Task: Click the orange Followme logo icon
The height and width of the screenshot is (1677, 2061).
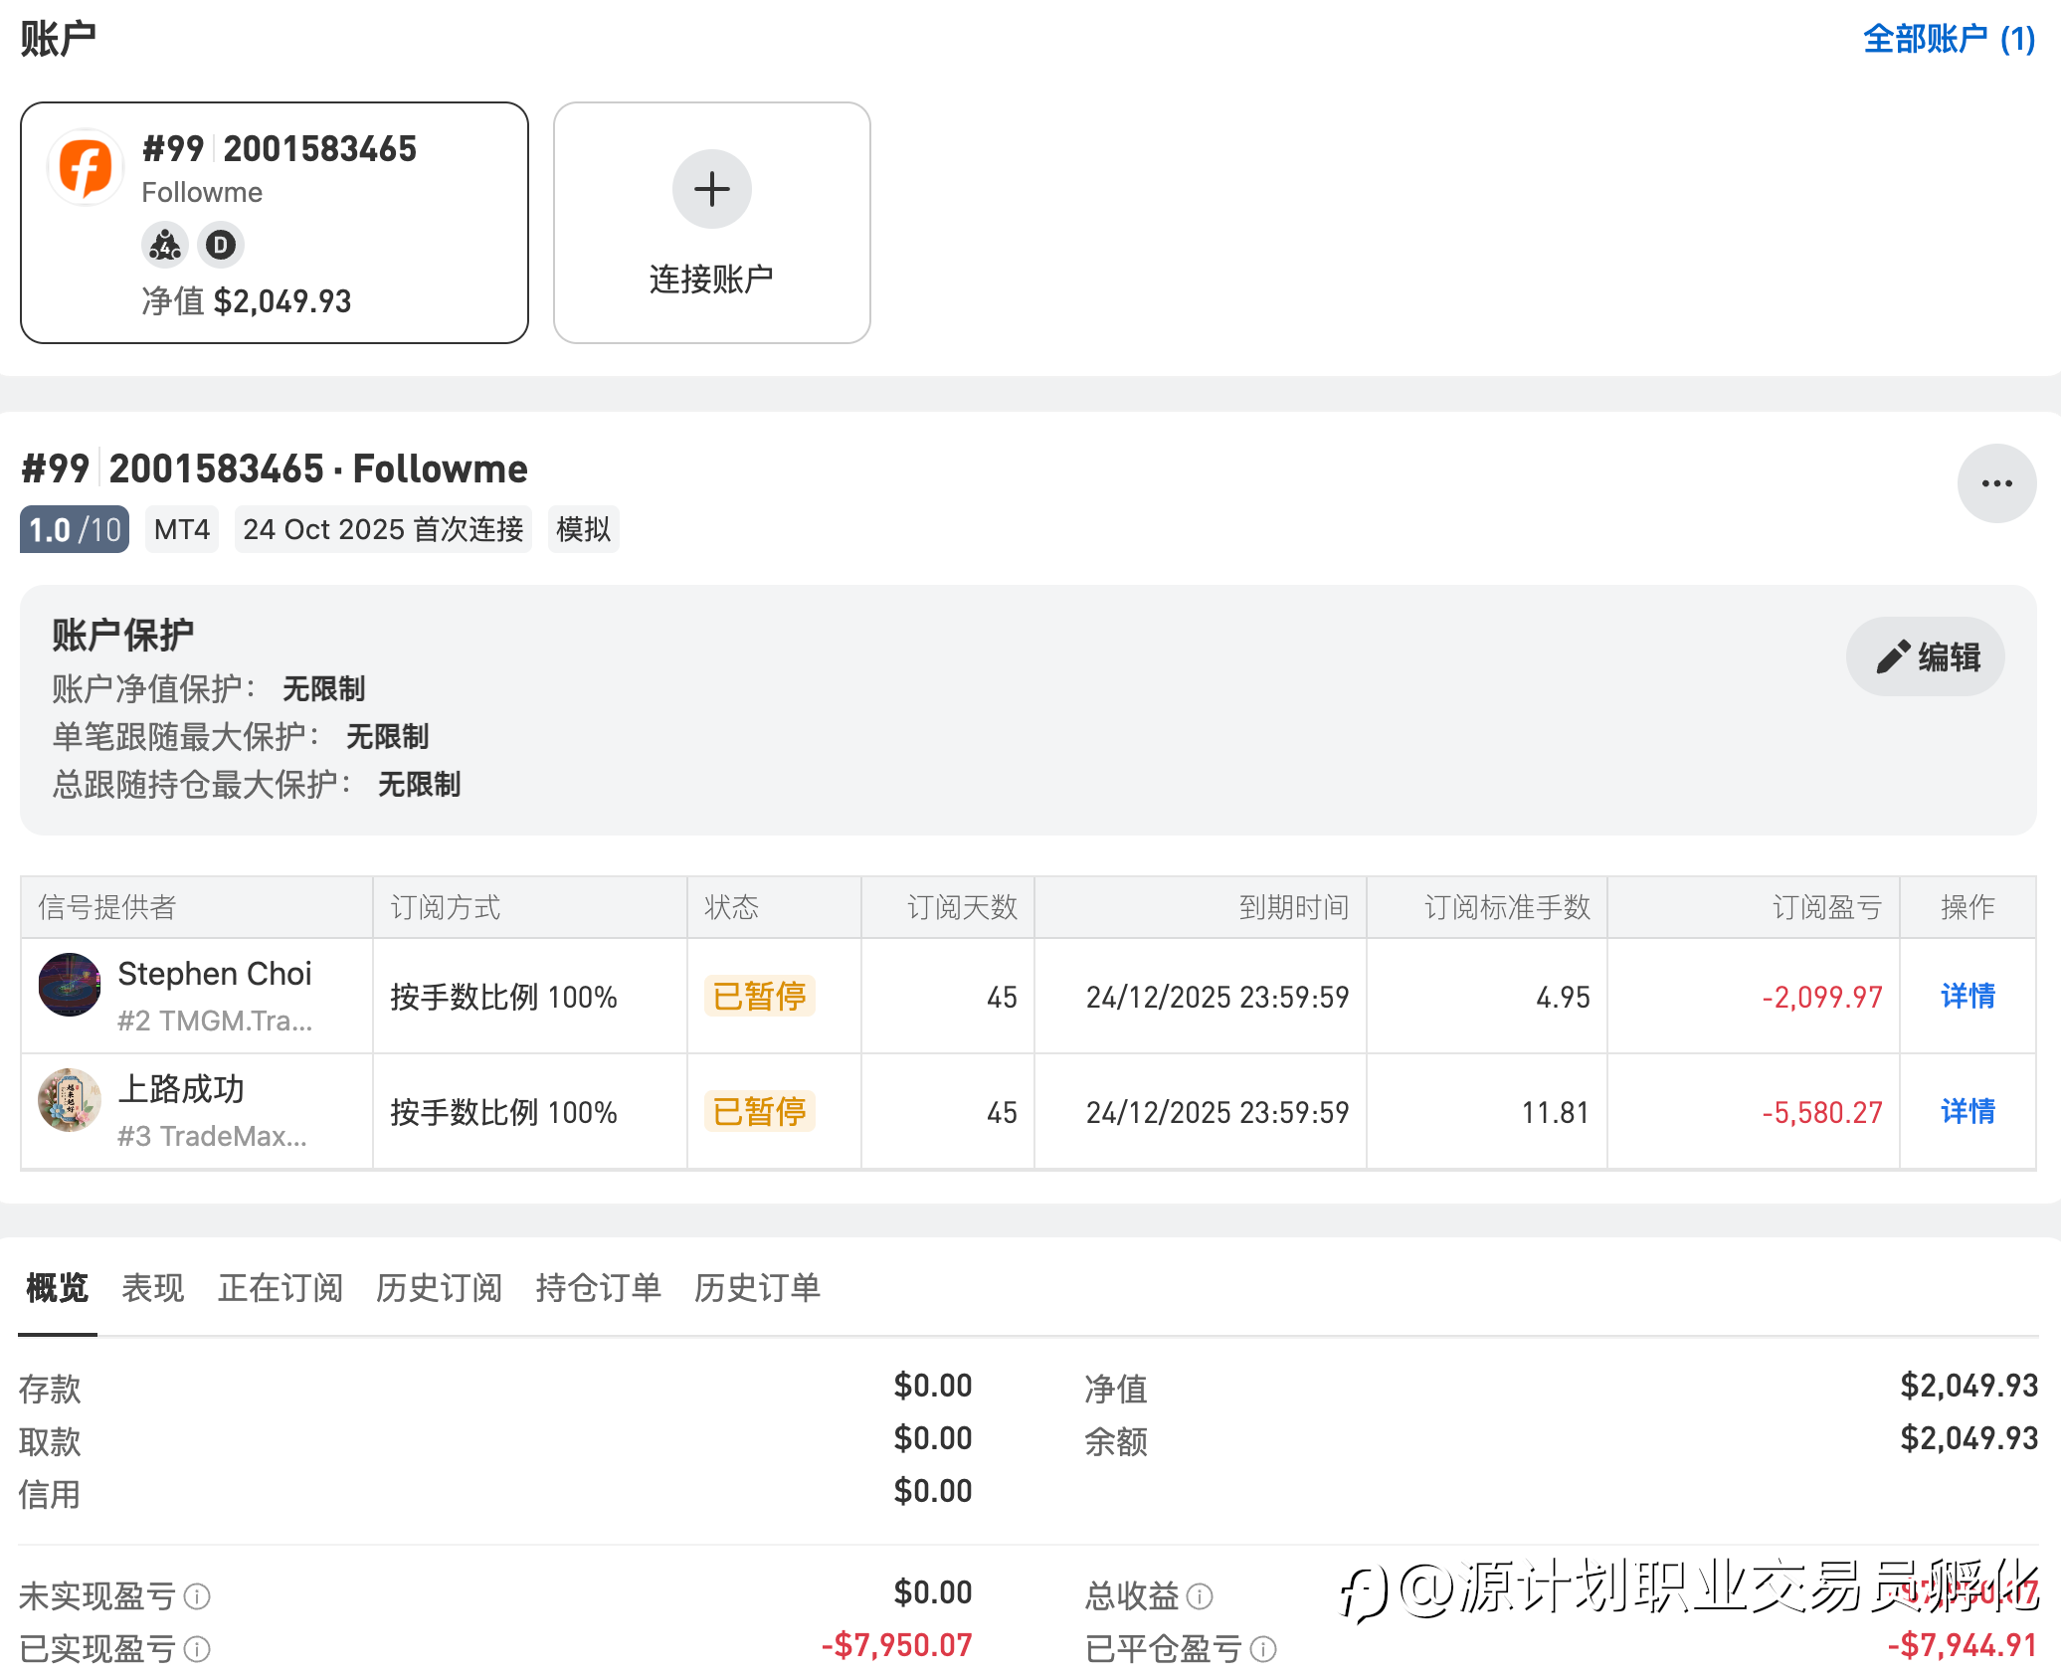Action: 86,167
